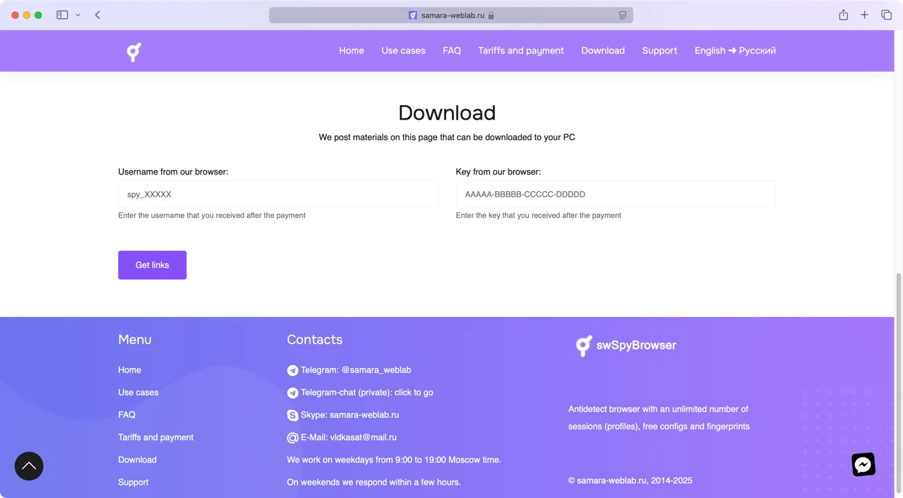Open a new tab with the plus icon
Viewport: 903px width, 498px height.
click(x=865, y=15)
